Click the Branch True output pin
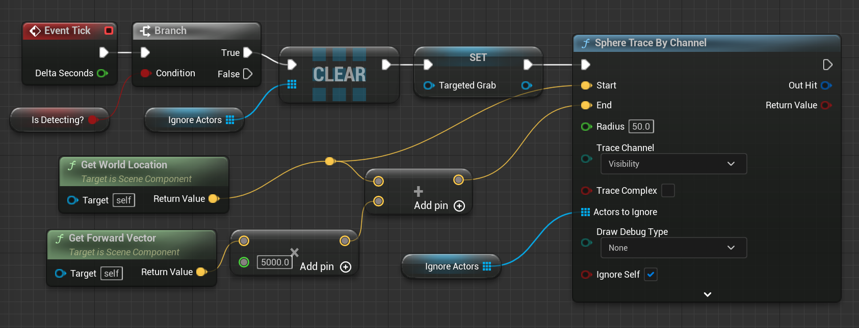Screen dimensions: 859x328 (x=248, y=52)
